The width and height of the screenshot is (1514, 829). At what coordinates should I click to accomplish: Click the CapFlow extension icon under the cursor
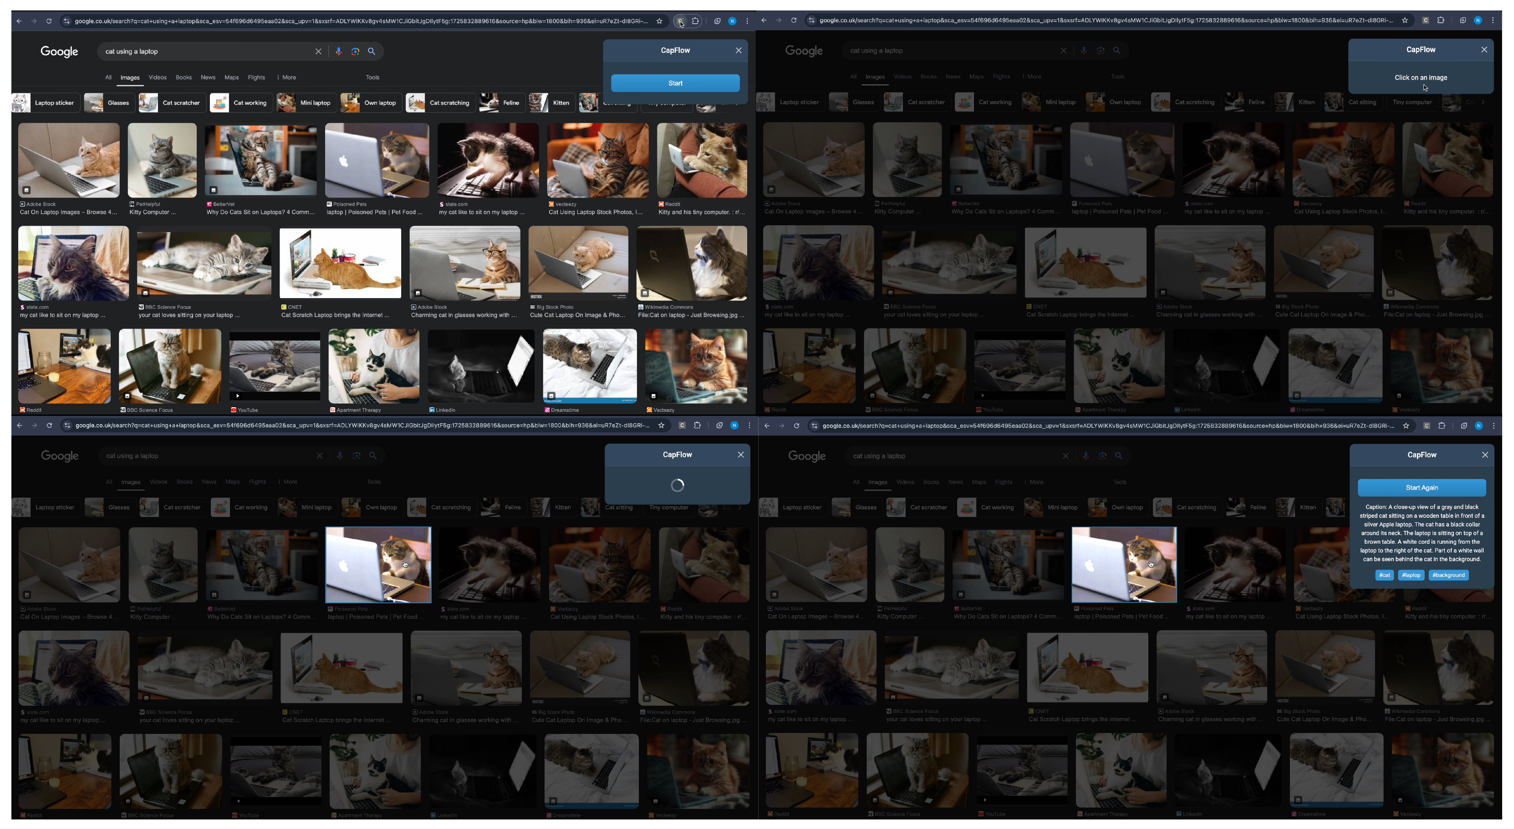point(680,21)
